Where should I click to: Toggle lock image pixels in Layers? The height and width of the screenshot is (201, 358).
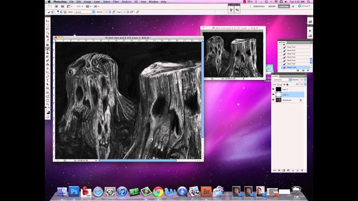pos(281,84)
